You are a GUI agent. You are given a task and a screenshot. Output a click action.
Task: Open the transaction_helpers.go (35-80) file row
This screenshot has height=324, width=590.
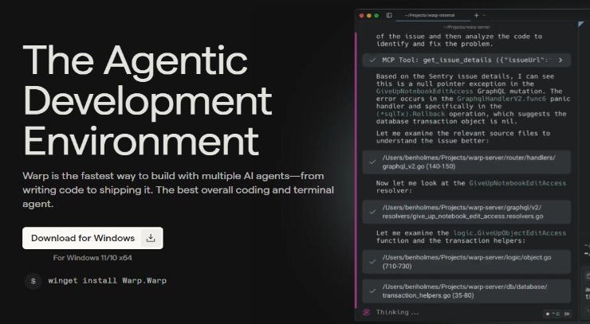click(466, 291)
